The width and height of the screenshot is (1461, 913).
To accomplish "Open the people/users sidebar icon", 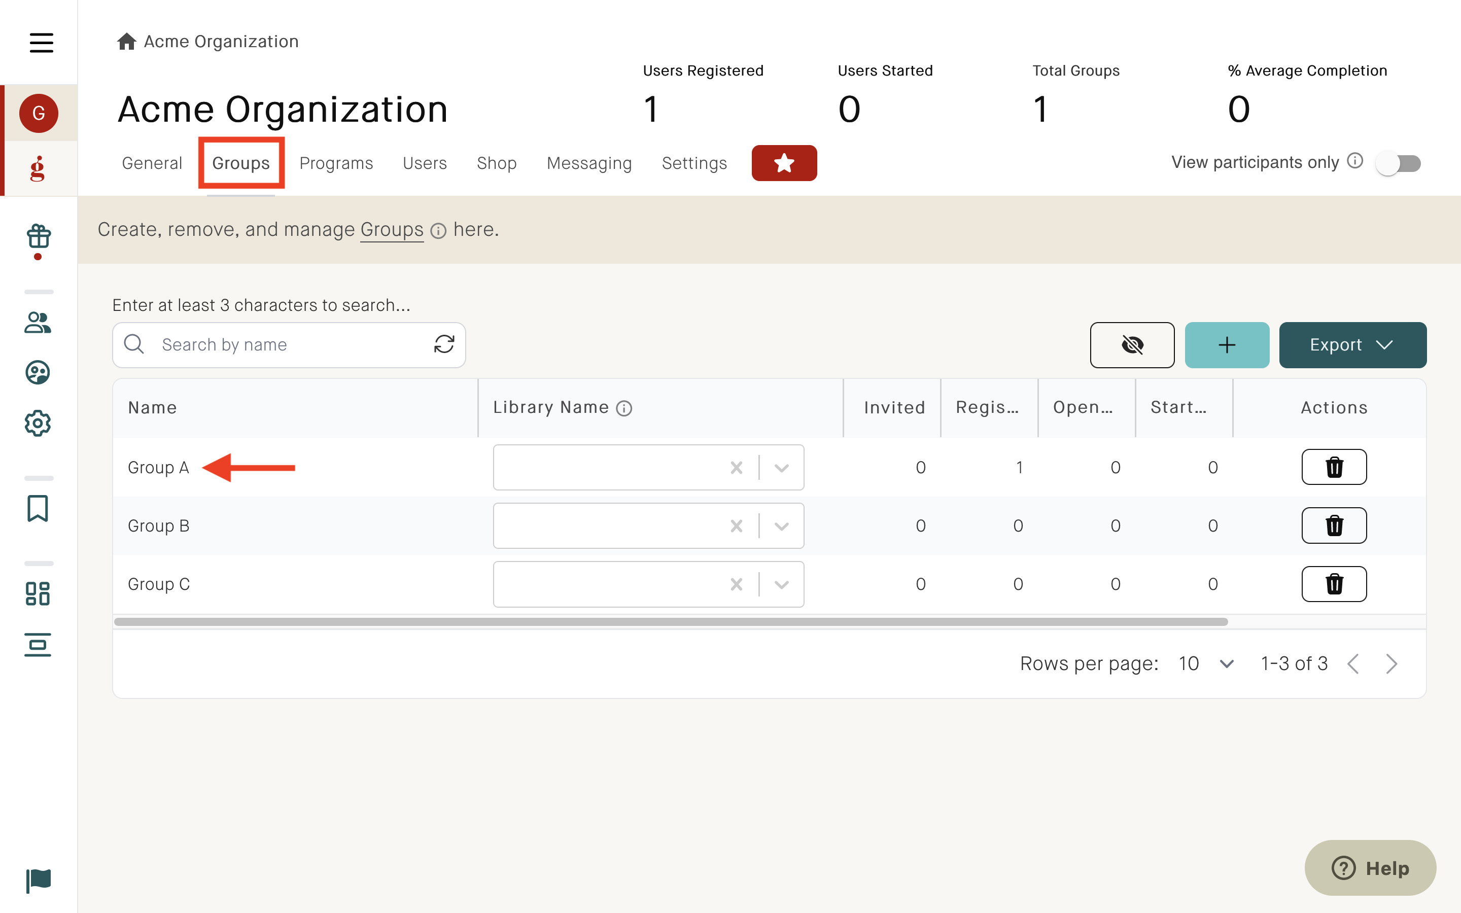I will pyautogui.click(x=38, y=323).
